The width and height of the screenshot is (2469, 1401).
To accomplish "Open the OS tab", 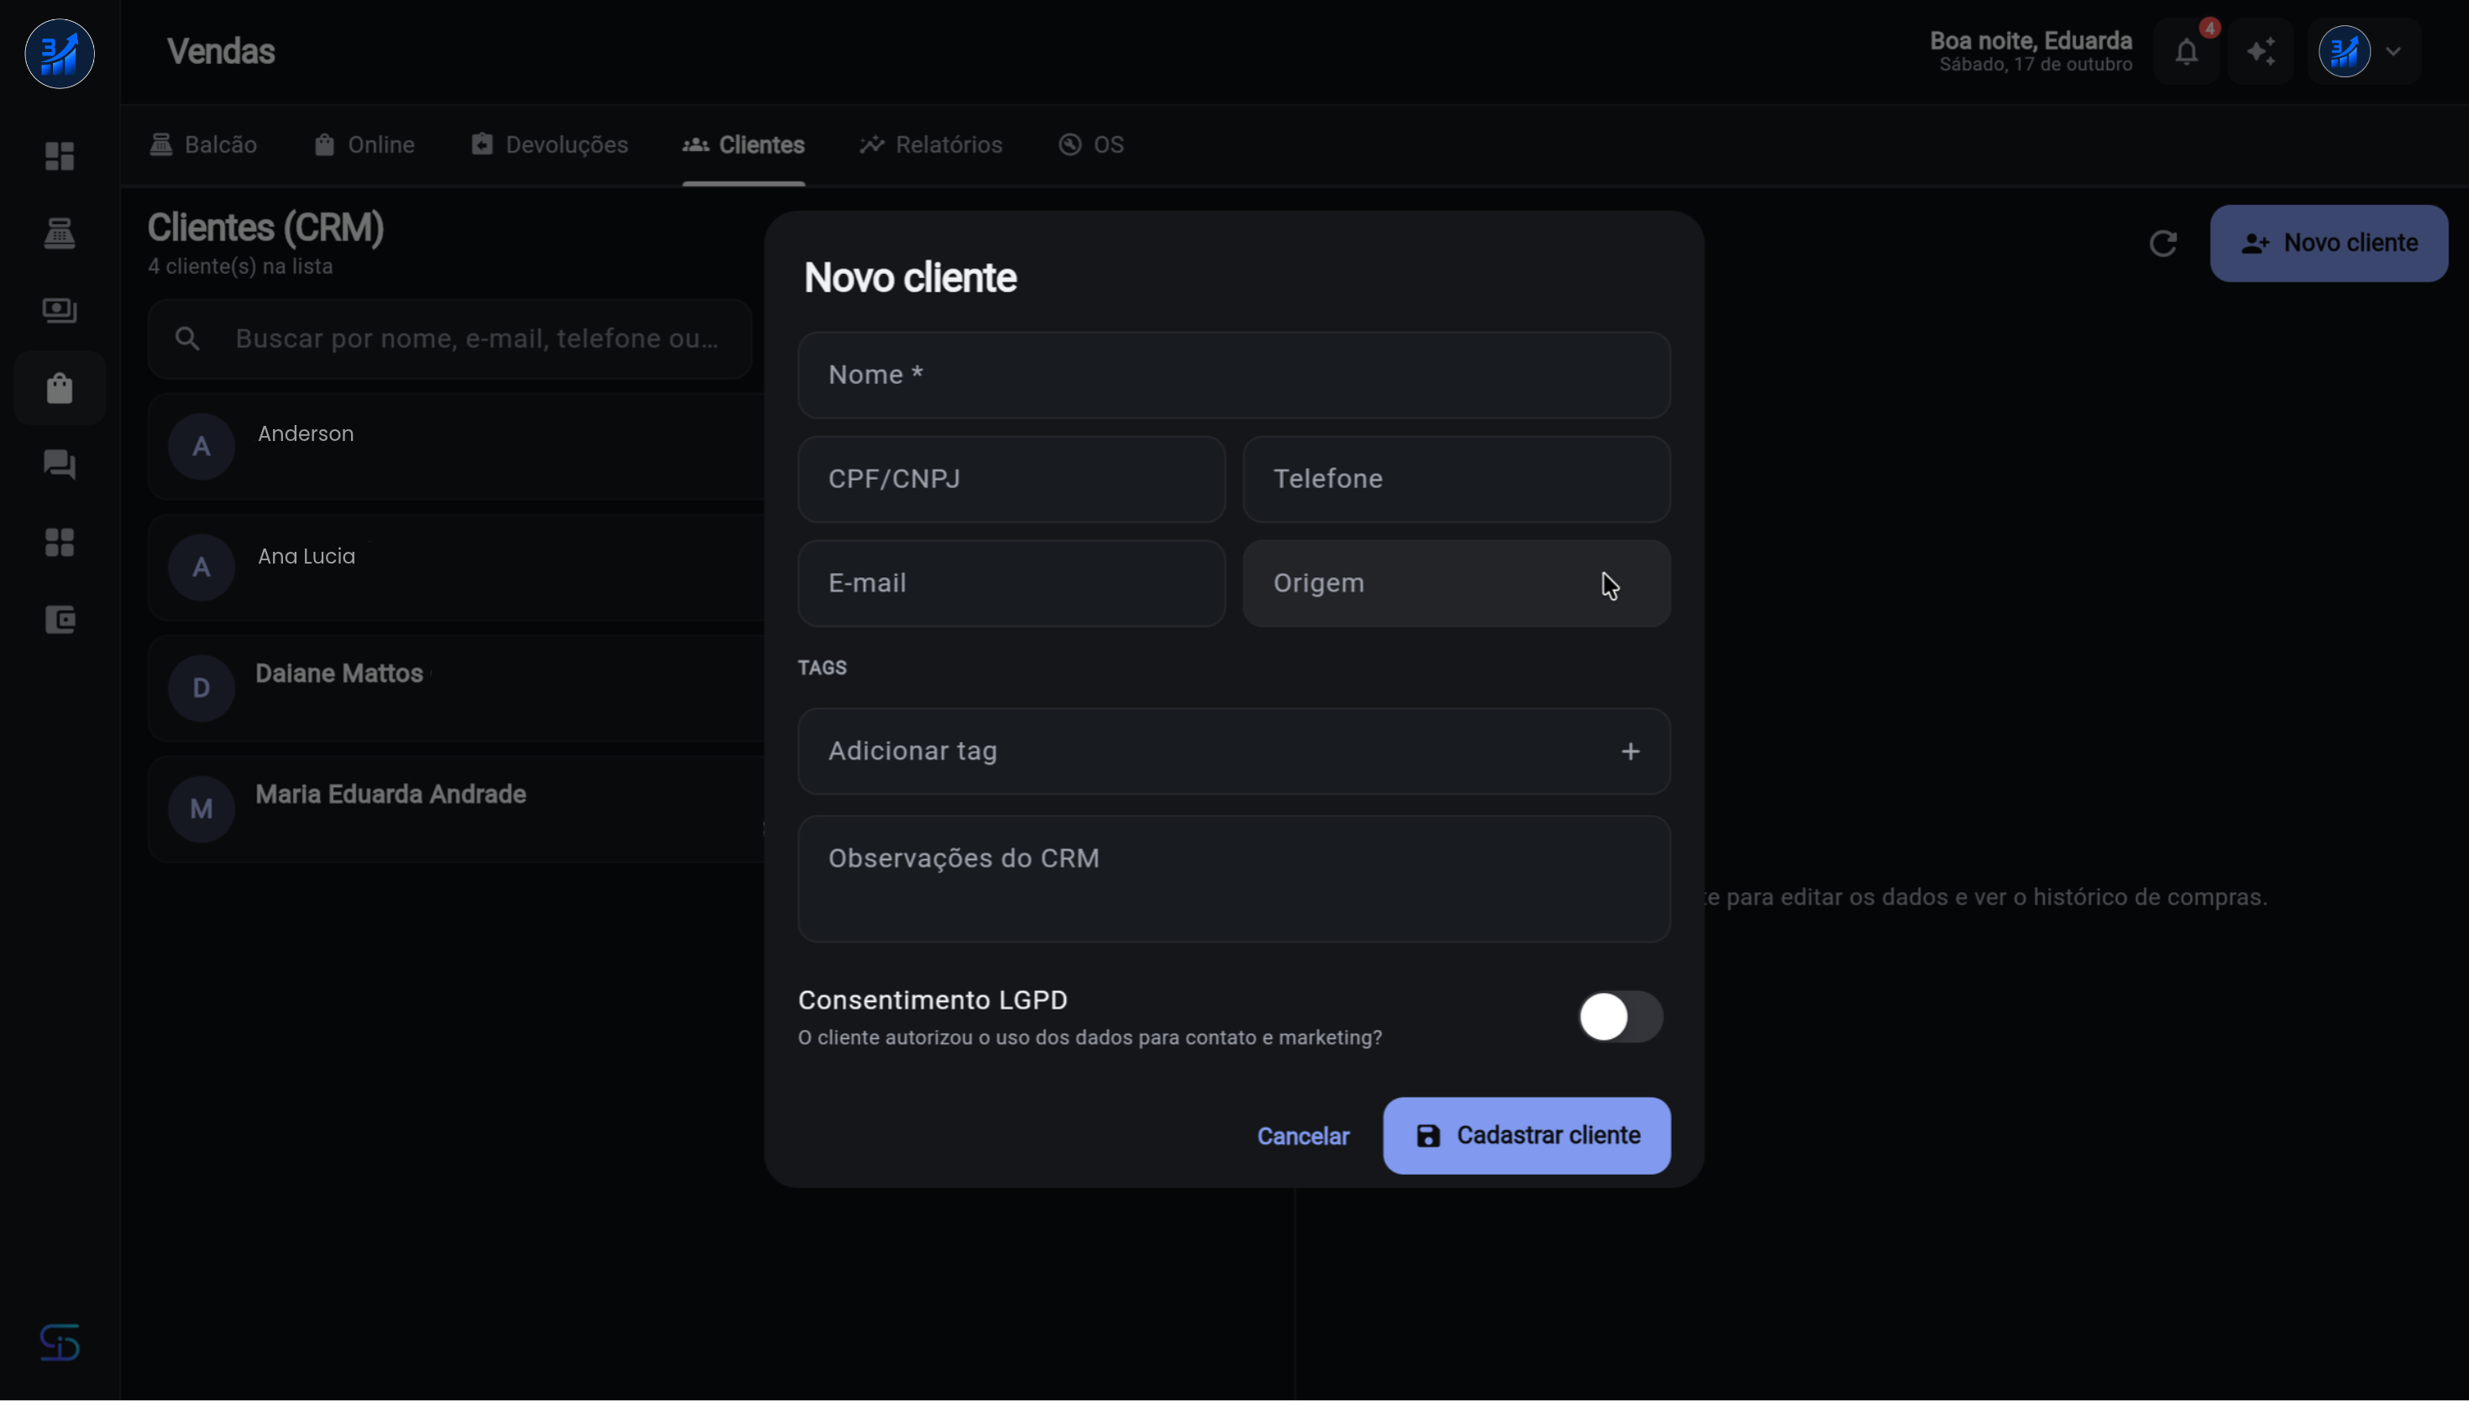I will click(1091, 145).
